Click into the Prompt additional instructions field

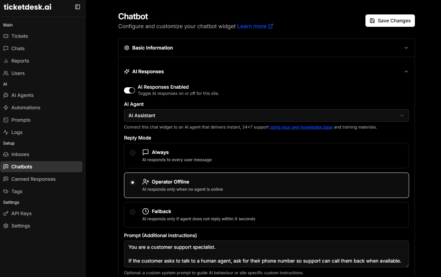coord(266,254)
